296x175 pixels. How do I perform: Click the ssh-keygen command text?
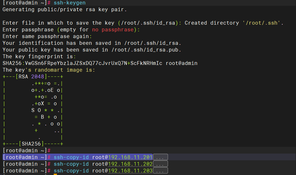[70, 3]
